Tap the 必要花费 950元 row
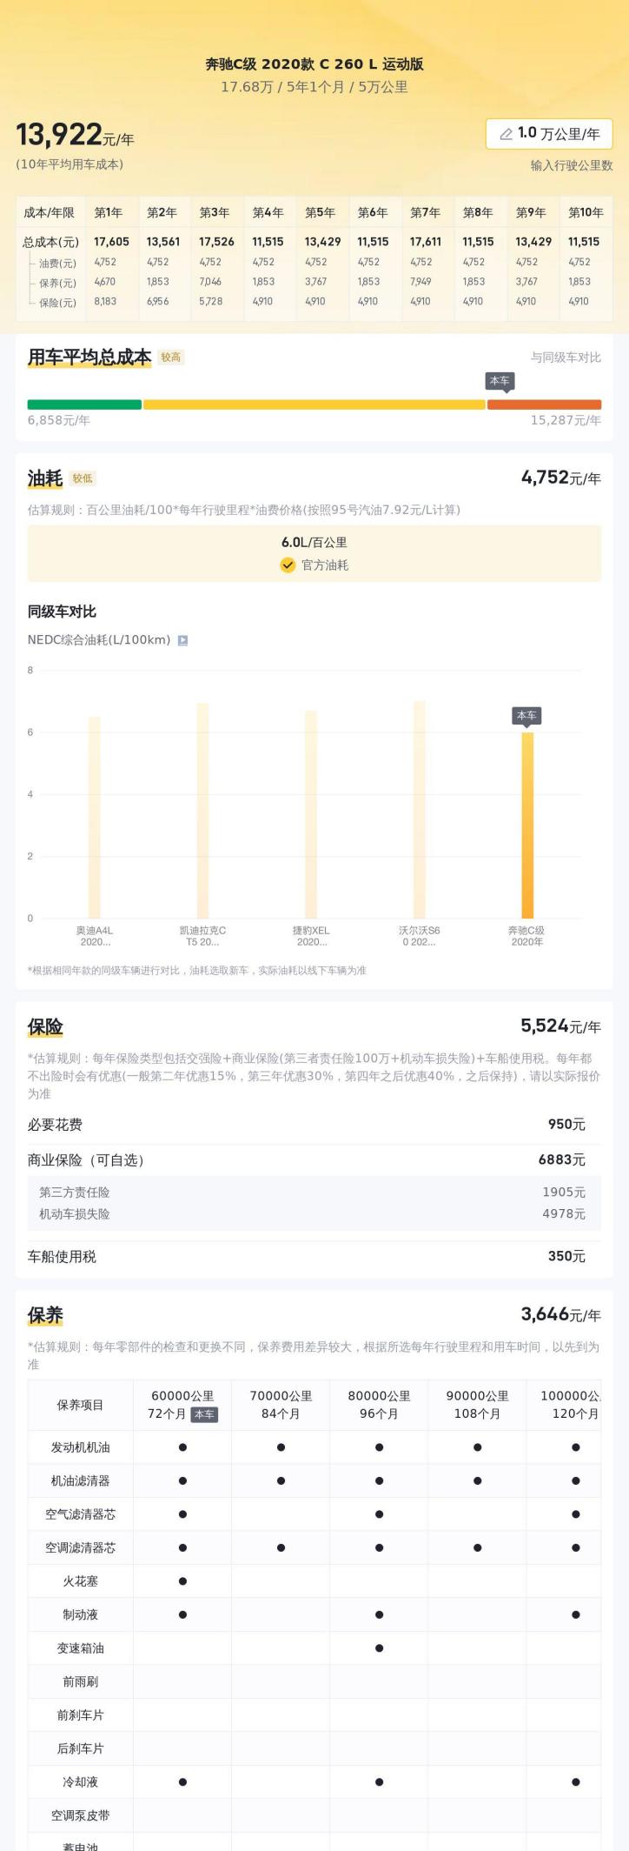 point(314,1125)
